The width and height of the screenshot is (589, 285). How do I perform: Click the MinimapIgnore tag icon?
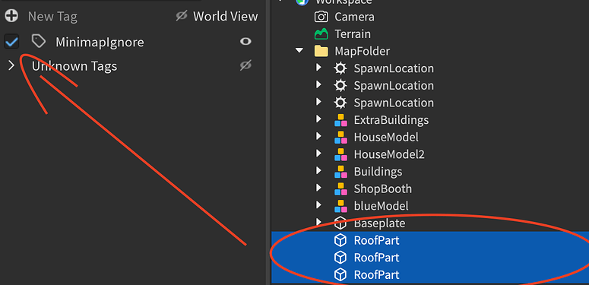pyautogui.click(x=39, y=42)
